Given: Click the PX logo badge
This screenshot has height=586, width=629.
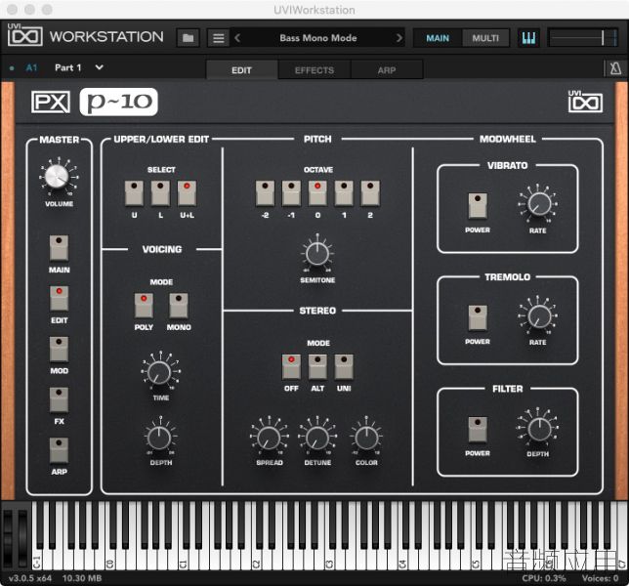Looking at the screenshot, I should pos(51,102).
